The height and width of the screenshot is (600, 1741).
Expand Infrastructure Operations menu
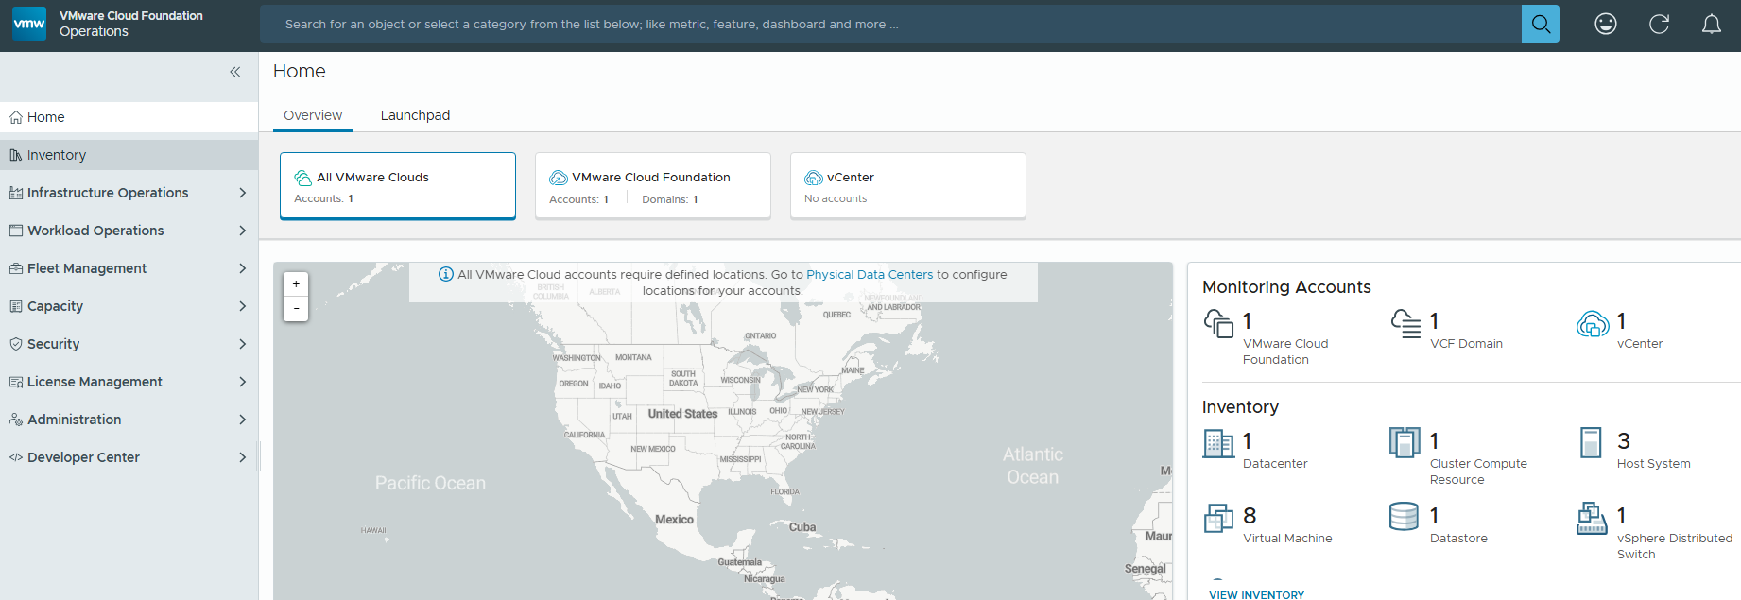tap(243, 193)
